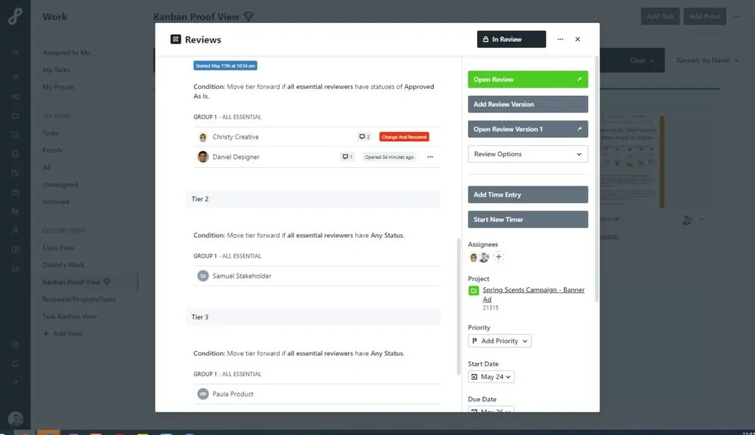This screenshot has width=755, height=435.
Task: Select the Tier 2 header
Action: click(313, 199)
